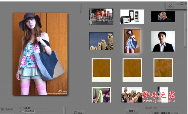Click the large preview photo of girl with hat
Image resolution: width=188 pixels, height=114 pixels.
click(x=40, y=54)
